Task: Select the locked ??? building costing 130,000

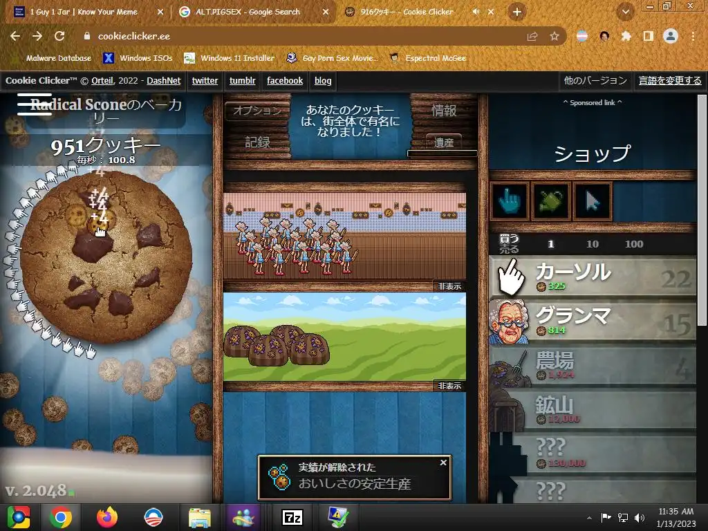Action: [593, 454]
